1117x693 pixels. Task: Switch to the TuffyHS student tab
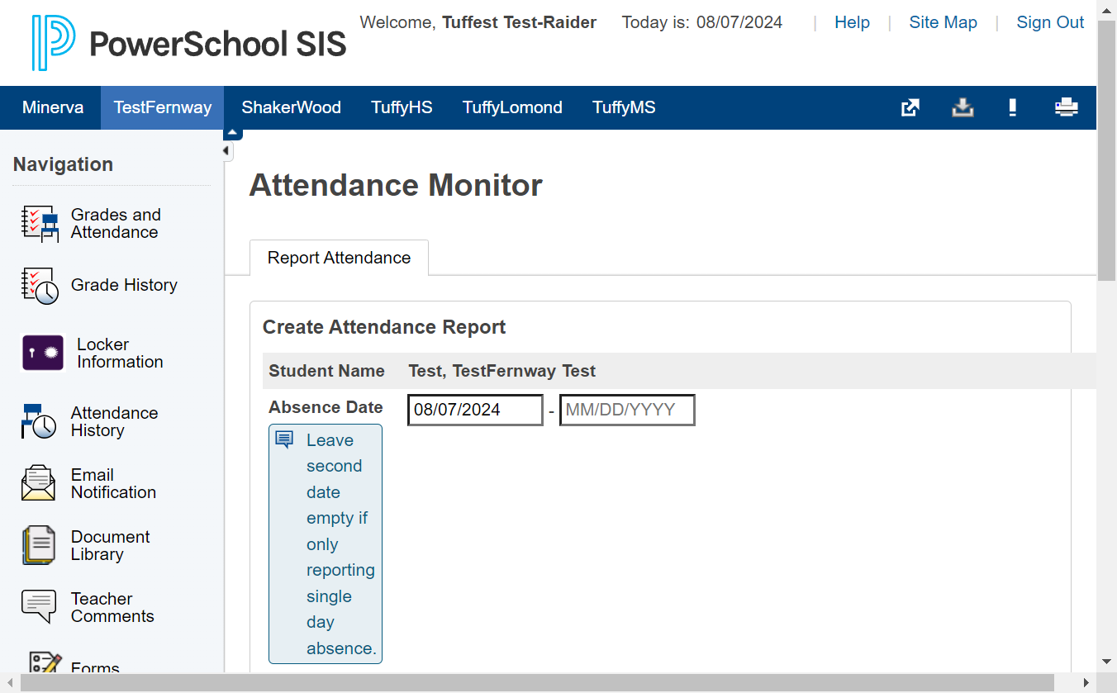(x=402, y=107)
